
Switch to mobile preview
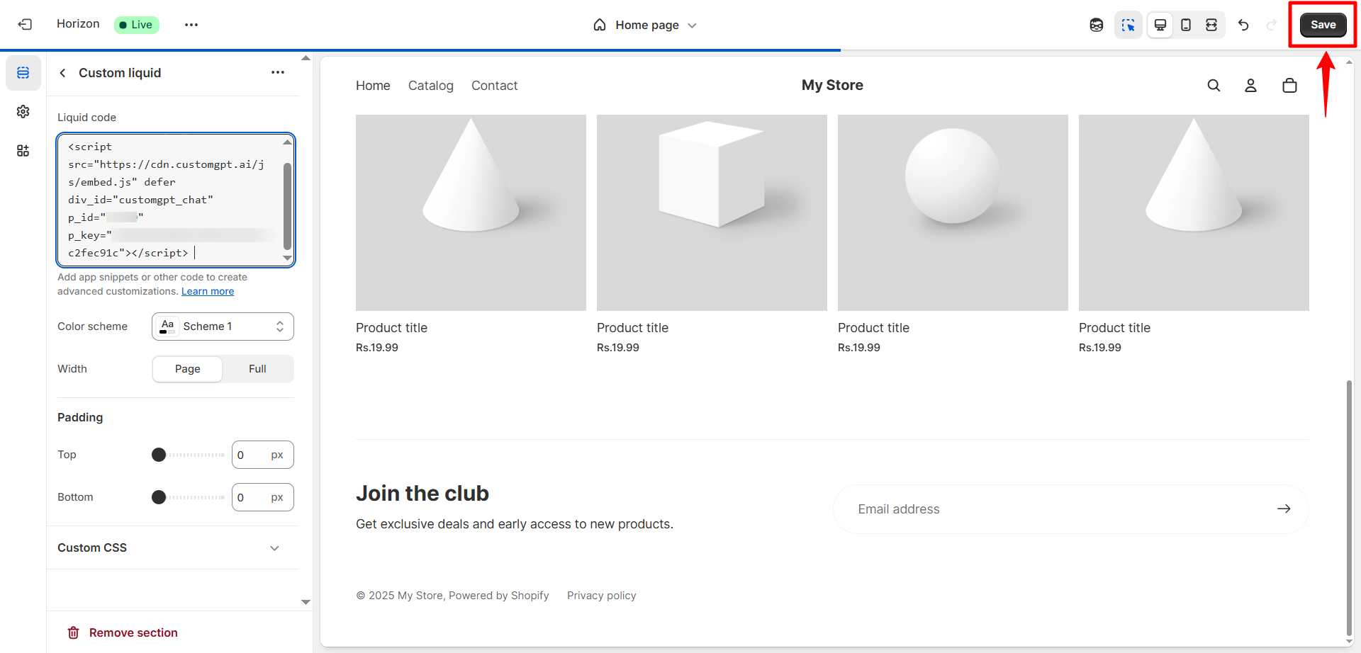pos(1186,25)
